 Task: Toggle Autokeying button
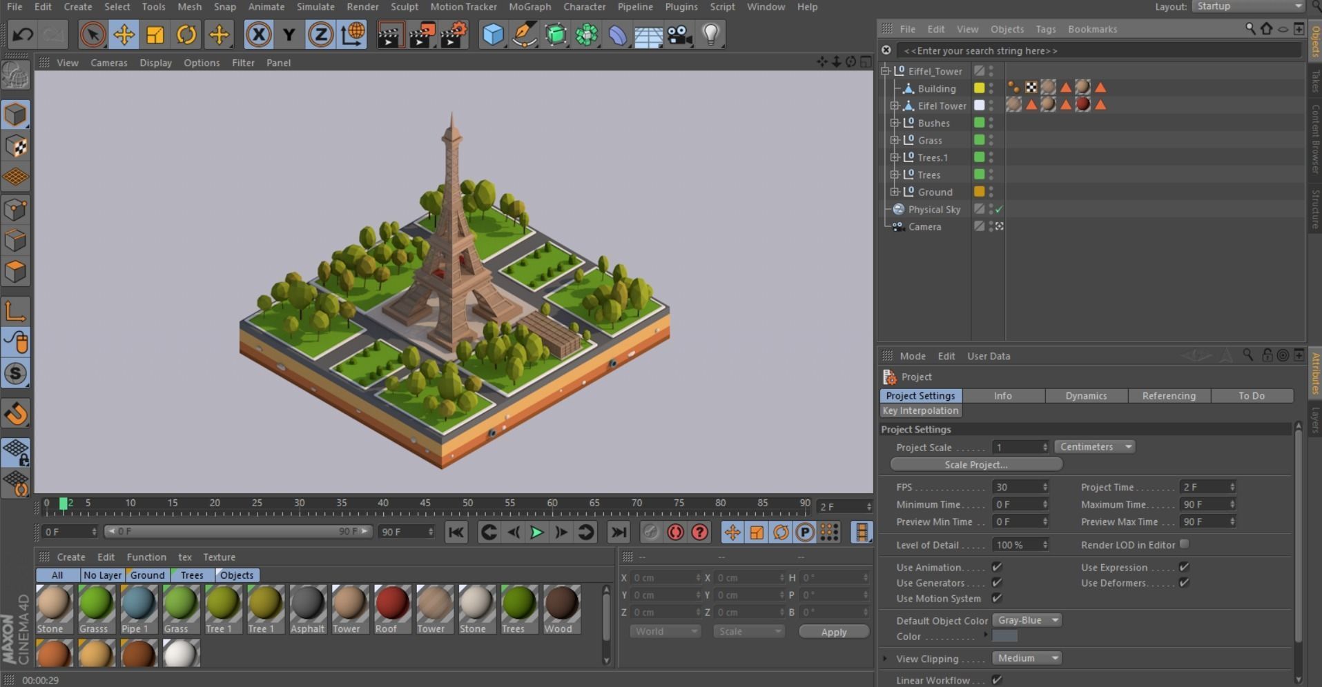pos(676,532)
